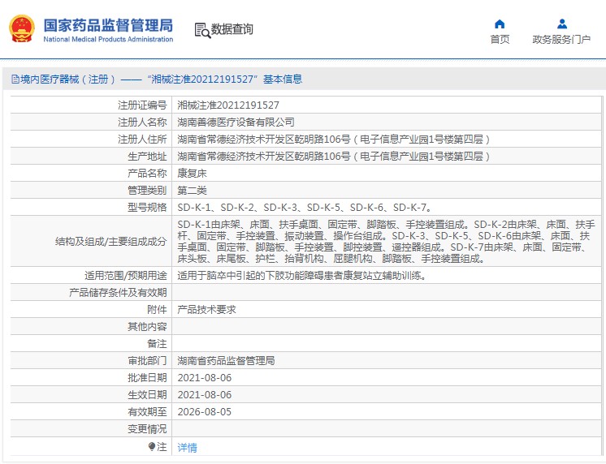
Task: Click the 型号规格 label
Action: click(147, 208)
